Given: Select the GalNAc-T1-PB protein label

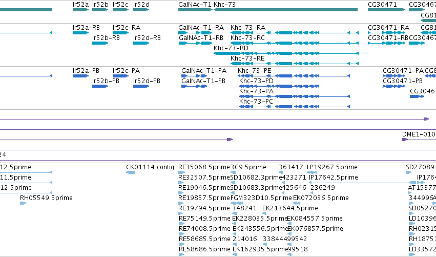Looking at the screenshot, I should pyautogui.click(x=203, y=81).
